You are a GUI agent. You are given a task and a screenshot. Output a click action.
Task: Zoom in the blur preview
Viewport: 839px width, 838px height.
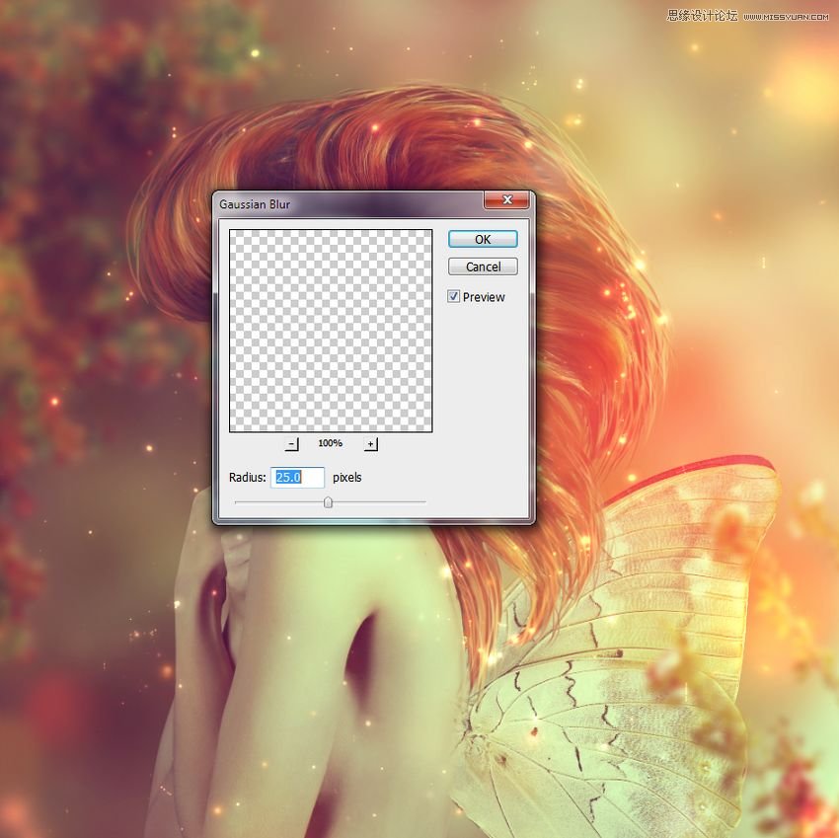(371, 443)
